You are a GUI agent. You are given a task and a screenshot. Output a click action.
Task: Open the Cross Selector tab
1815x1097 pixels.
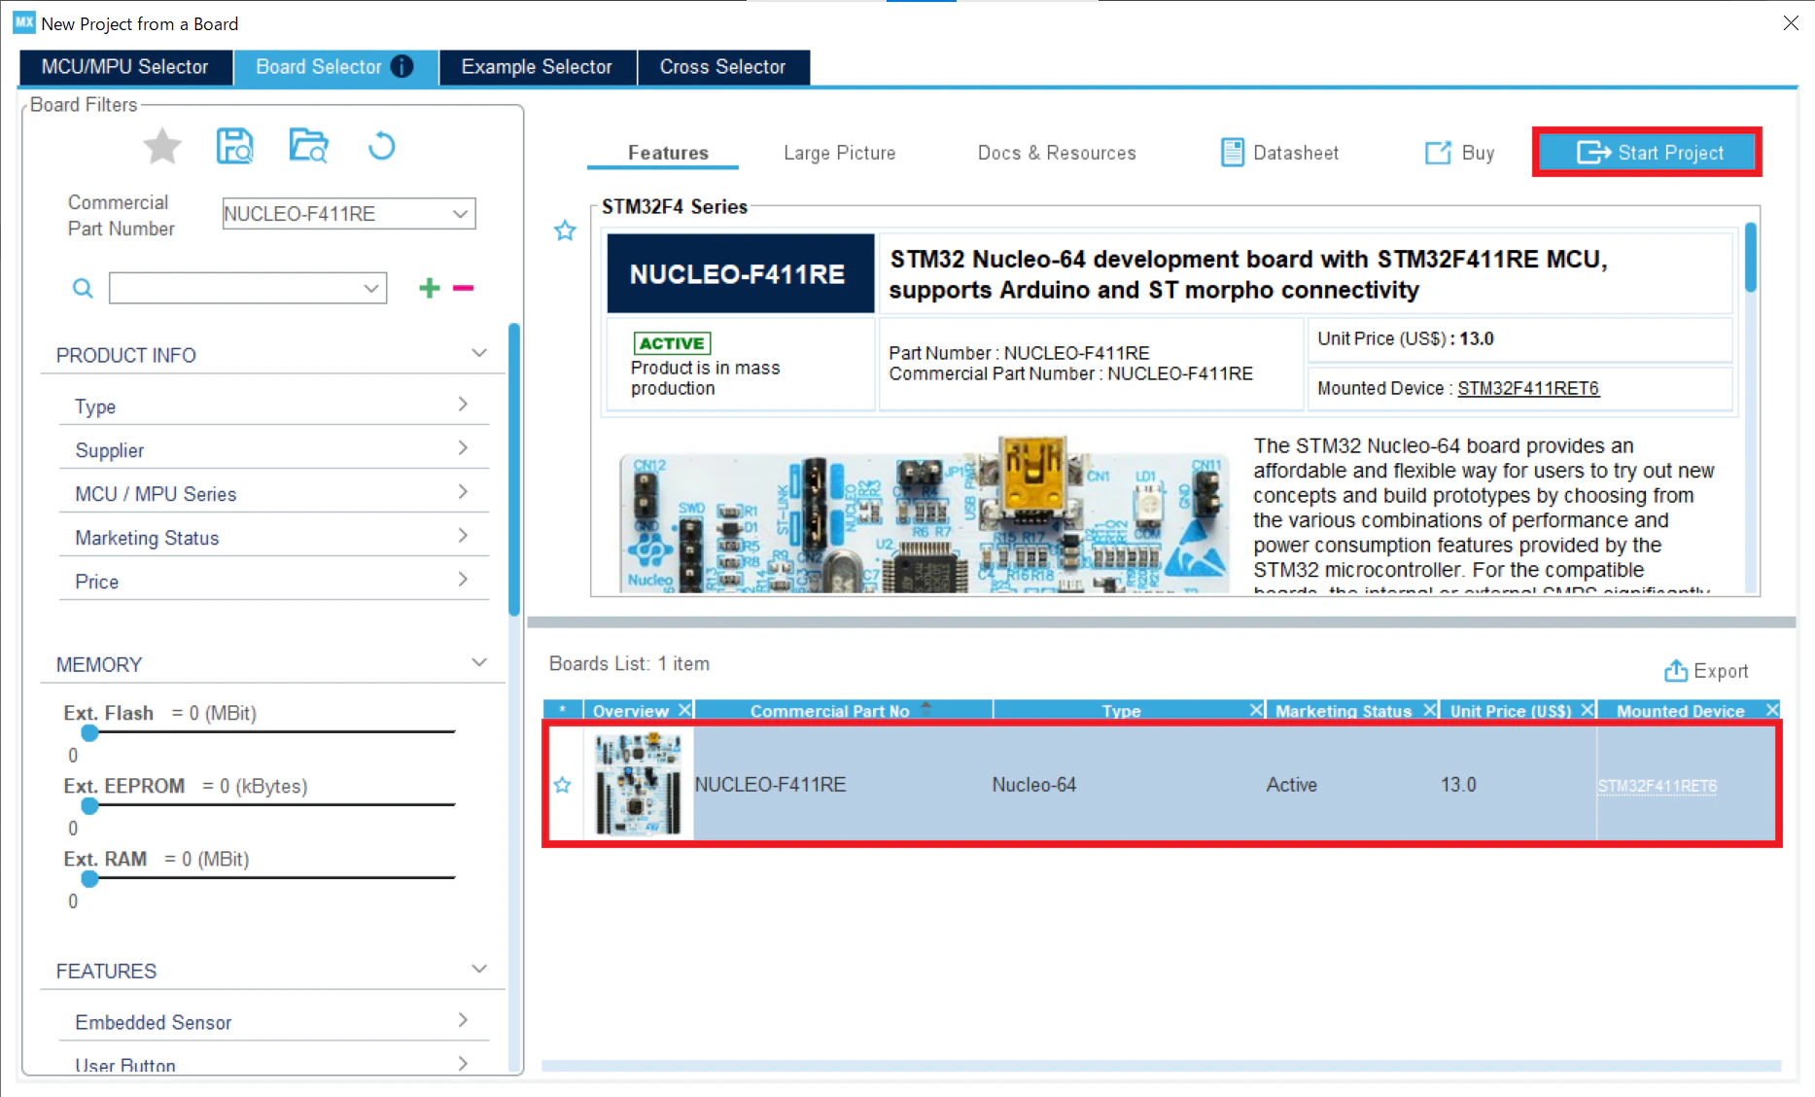(x=723, y=67)
